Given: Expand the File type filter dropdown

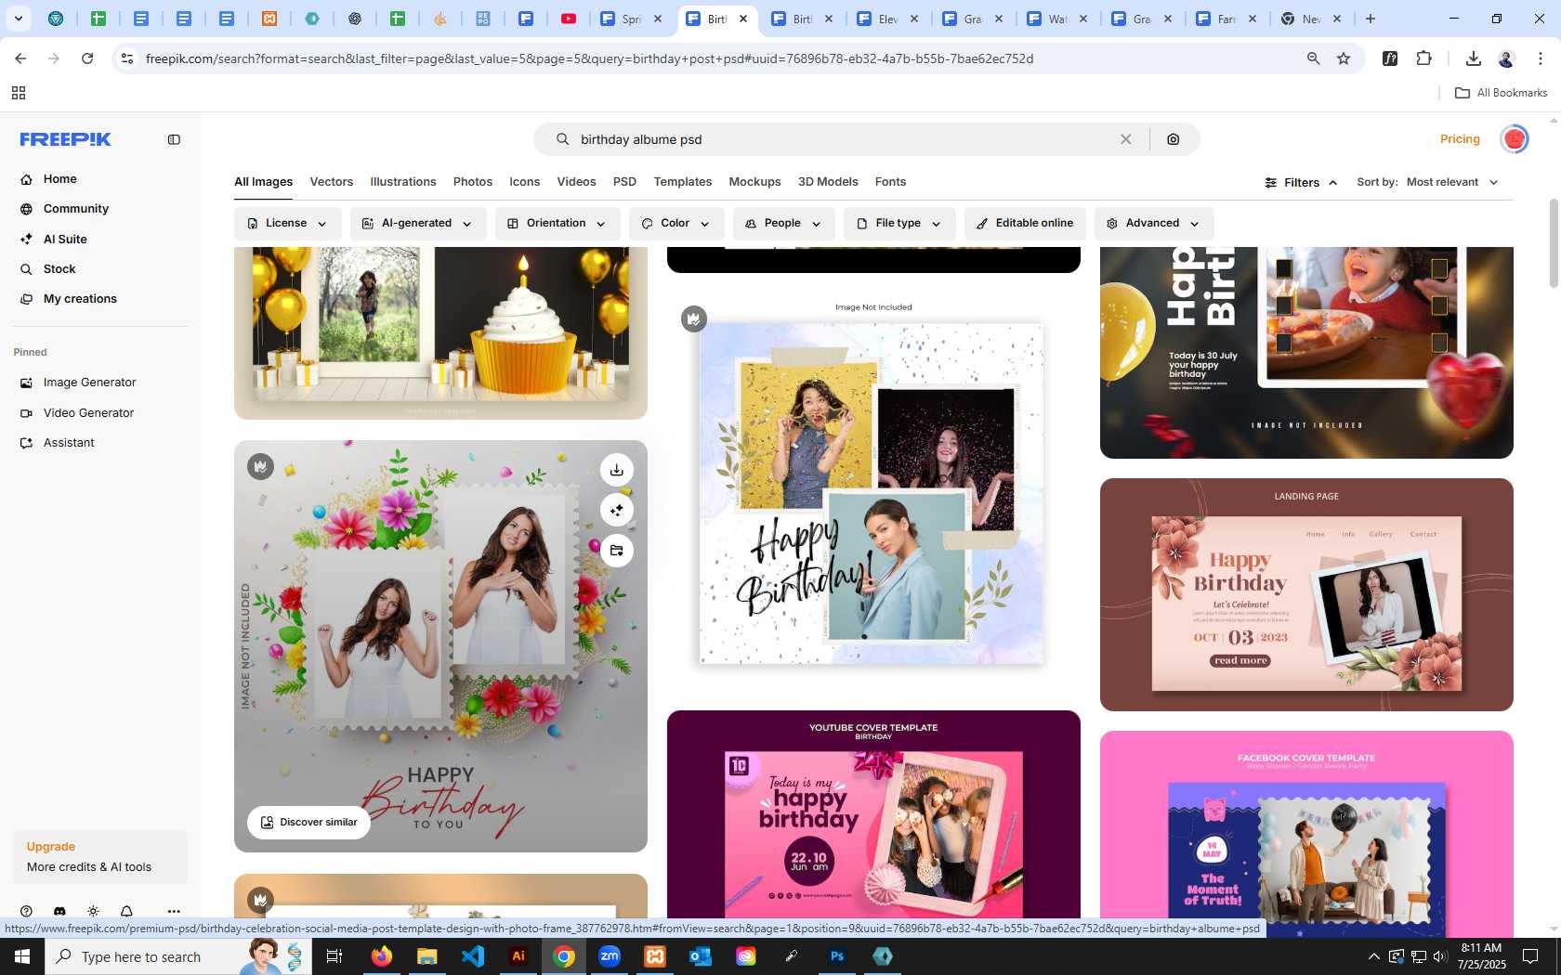Looking at the screenshot, I should pyautogui.click(x=899, y=224).
